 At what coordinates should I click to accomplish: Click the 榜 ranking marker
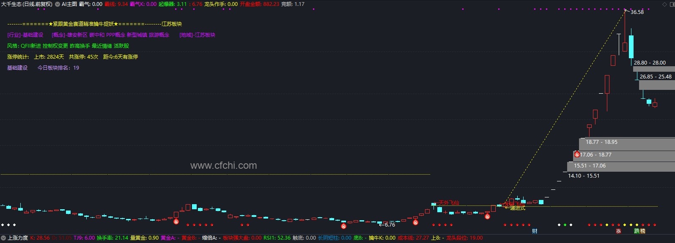point(643,231)
